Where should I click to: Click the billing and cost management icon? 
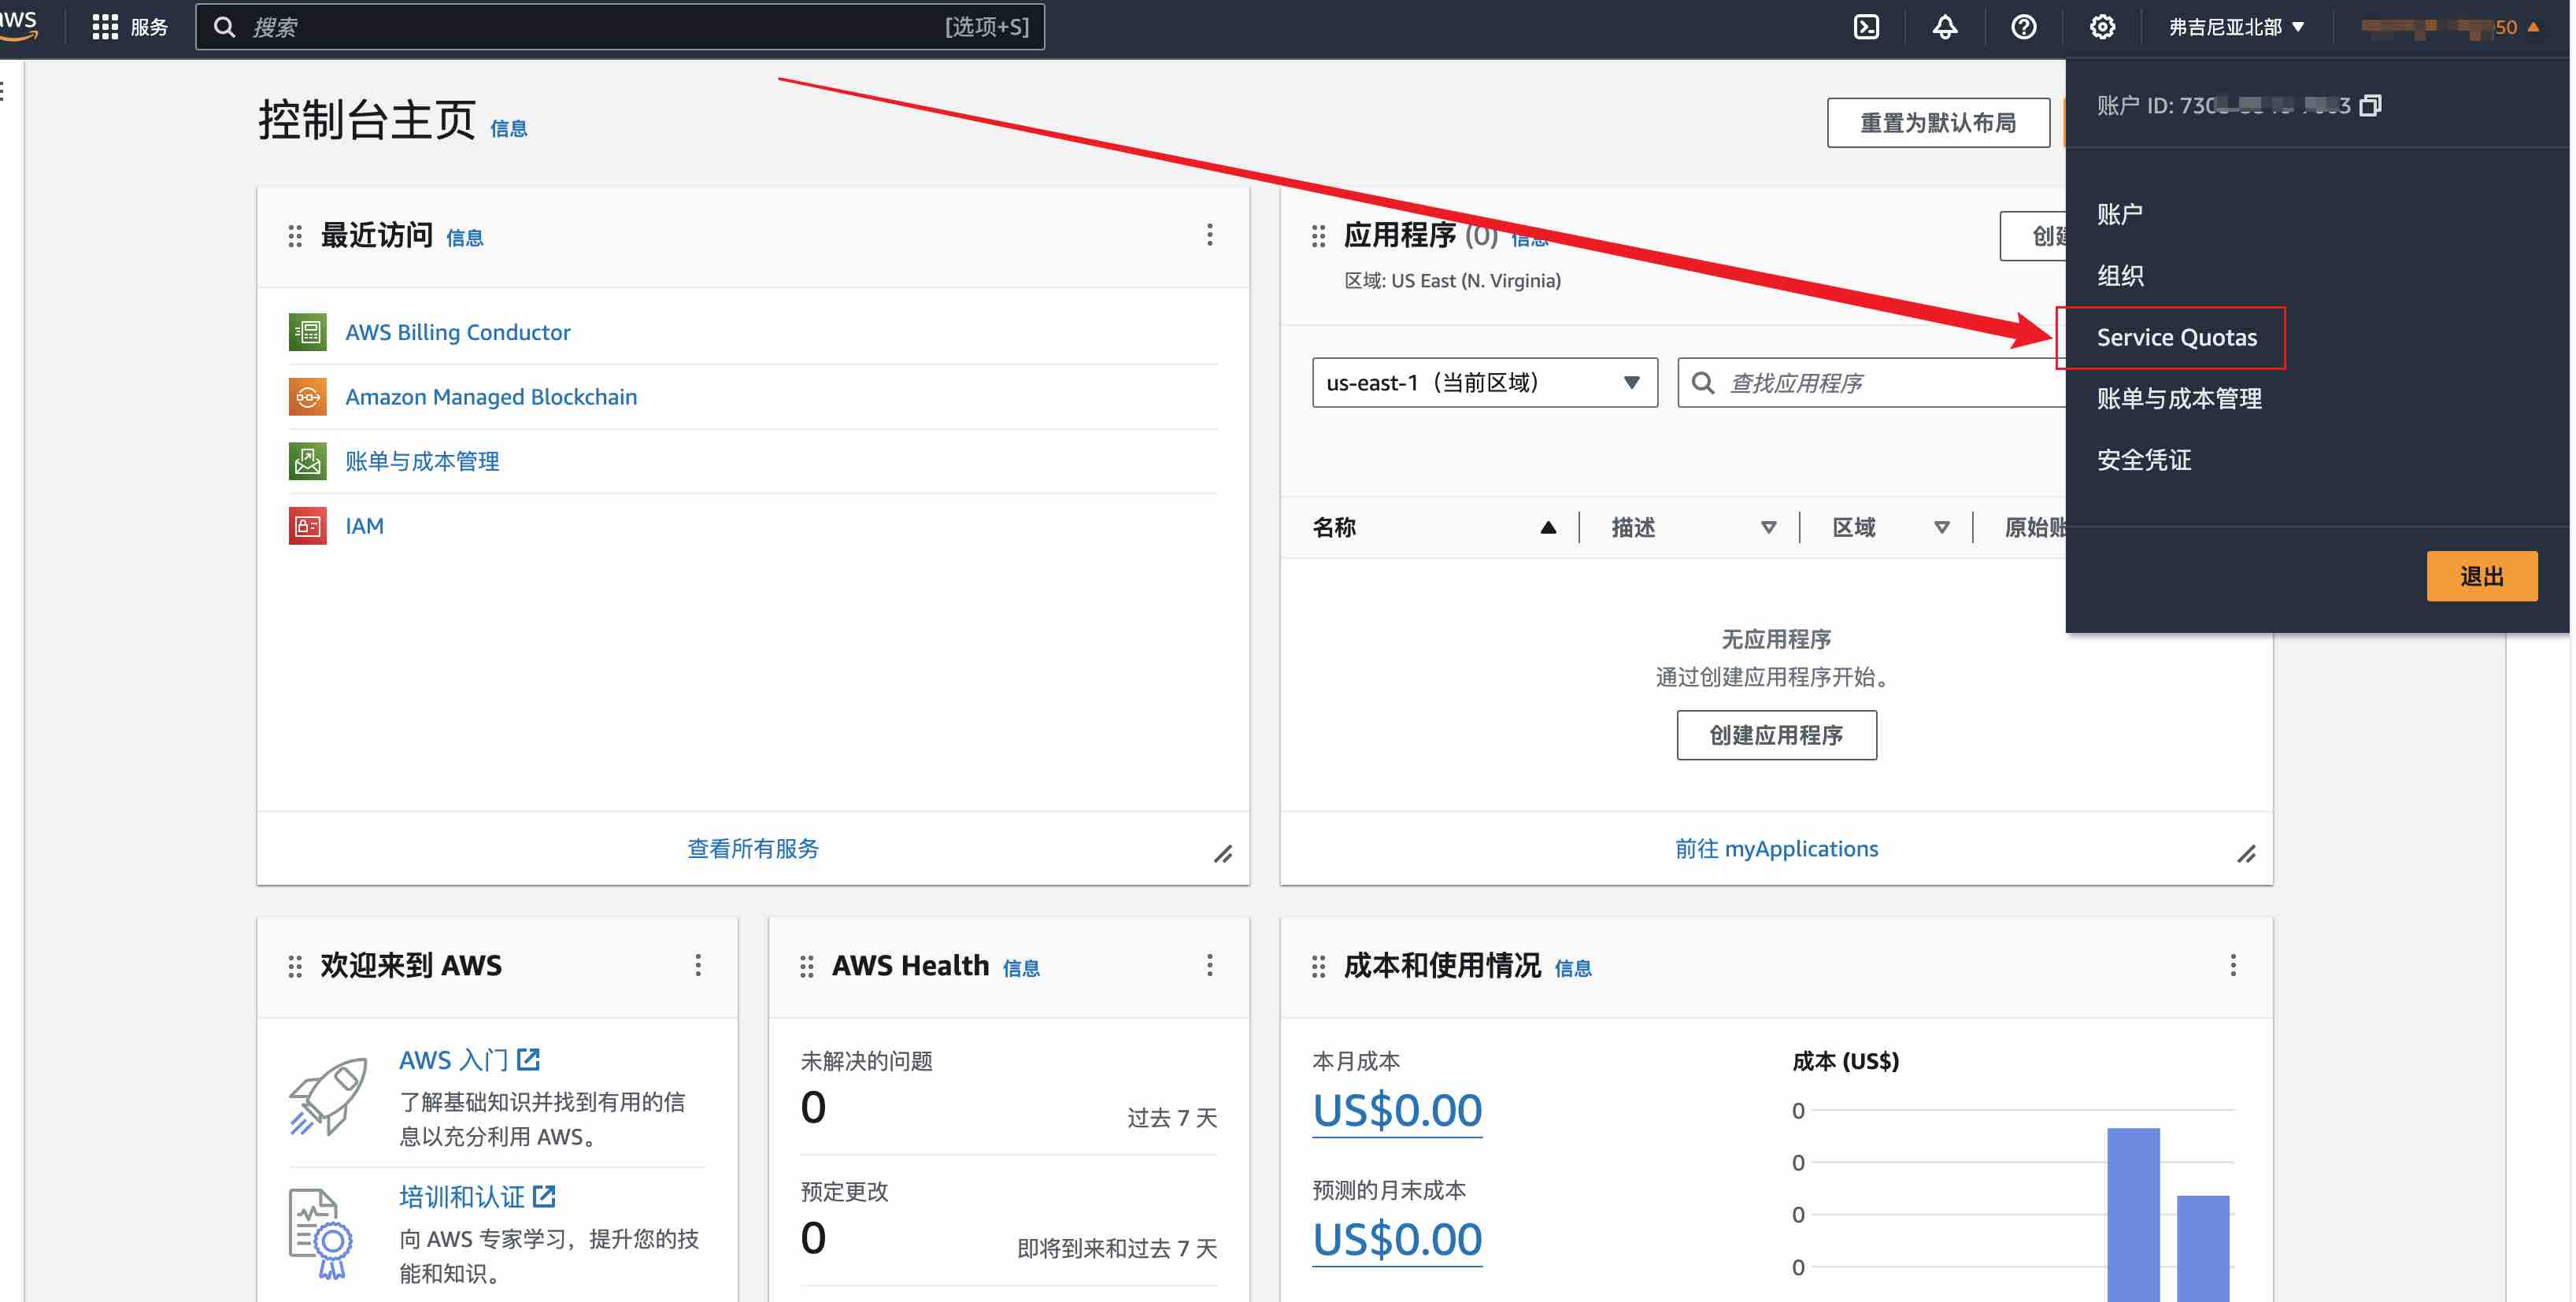(x=307, y=461)
